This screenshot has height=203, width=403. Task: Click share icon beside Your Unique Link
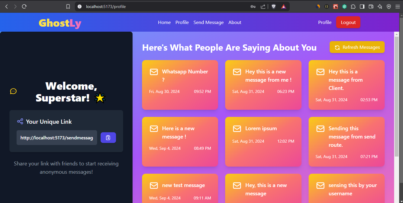(x=20, y=121)
